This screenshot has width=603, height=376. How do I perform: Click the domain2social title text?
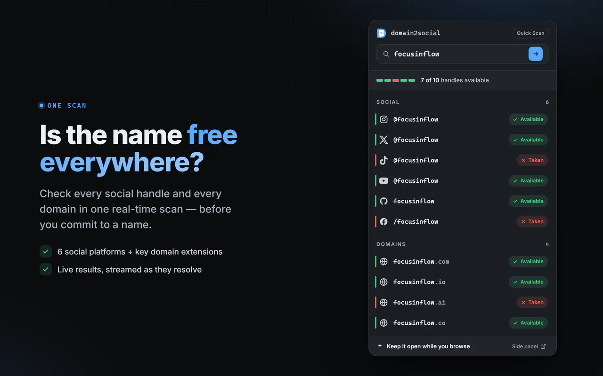[x=416, y=33]
